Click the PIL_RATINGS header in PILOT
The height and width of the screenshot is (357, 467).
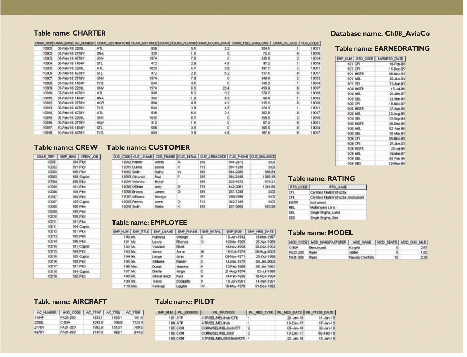(223, 313)
